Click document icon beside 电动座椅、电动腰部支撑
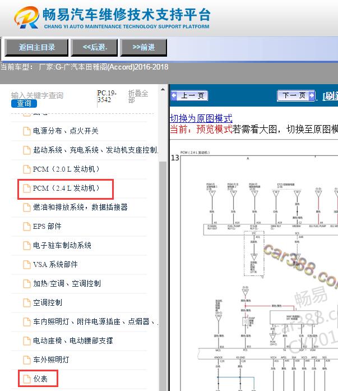 (x=27, y=341)
